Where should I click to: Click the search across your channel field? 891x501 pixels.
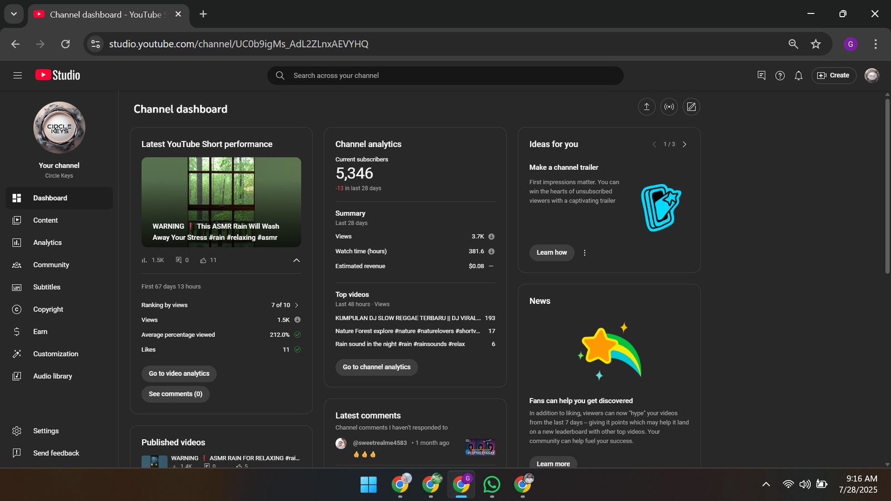[x=445, y=76]
